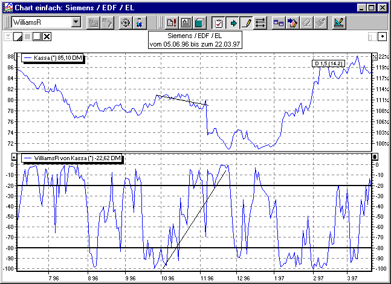
Task: Select the pencil drawing tool
Action: [247, 23]
